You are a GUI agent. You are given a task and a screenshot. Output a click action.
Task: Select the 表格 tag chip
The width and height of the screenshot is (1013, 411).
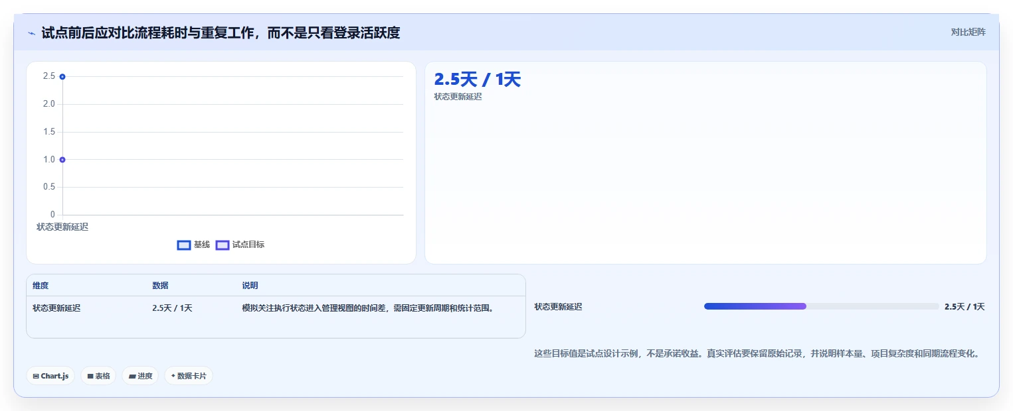98,376
